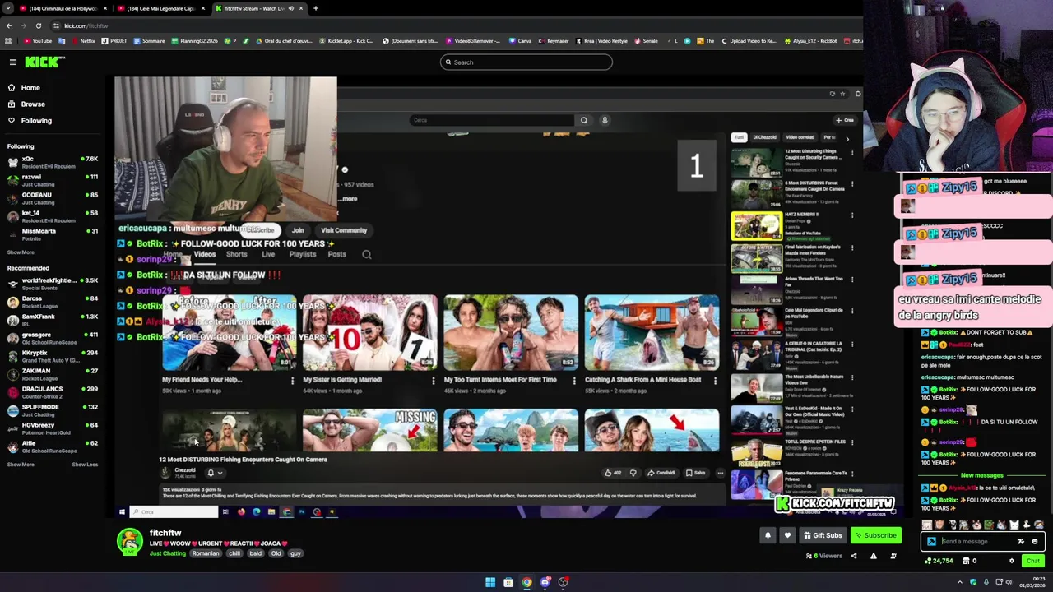Open ket_14 channel in Following list

point(51,216)
